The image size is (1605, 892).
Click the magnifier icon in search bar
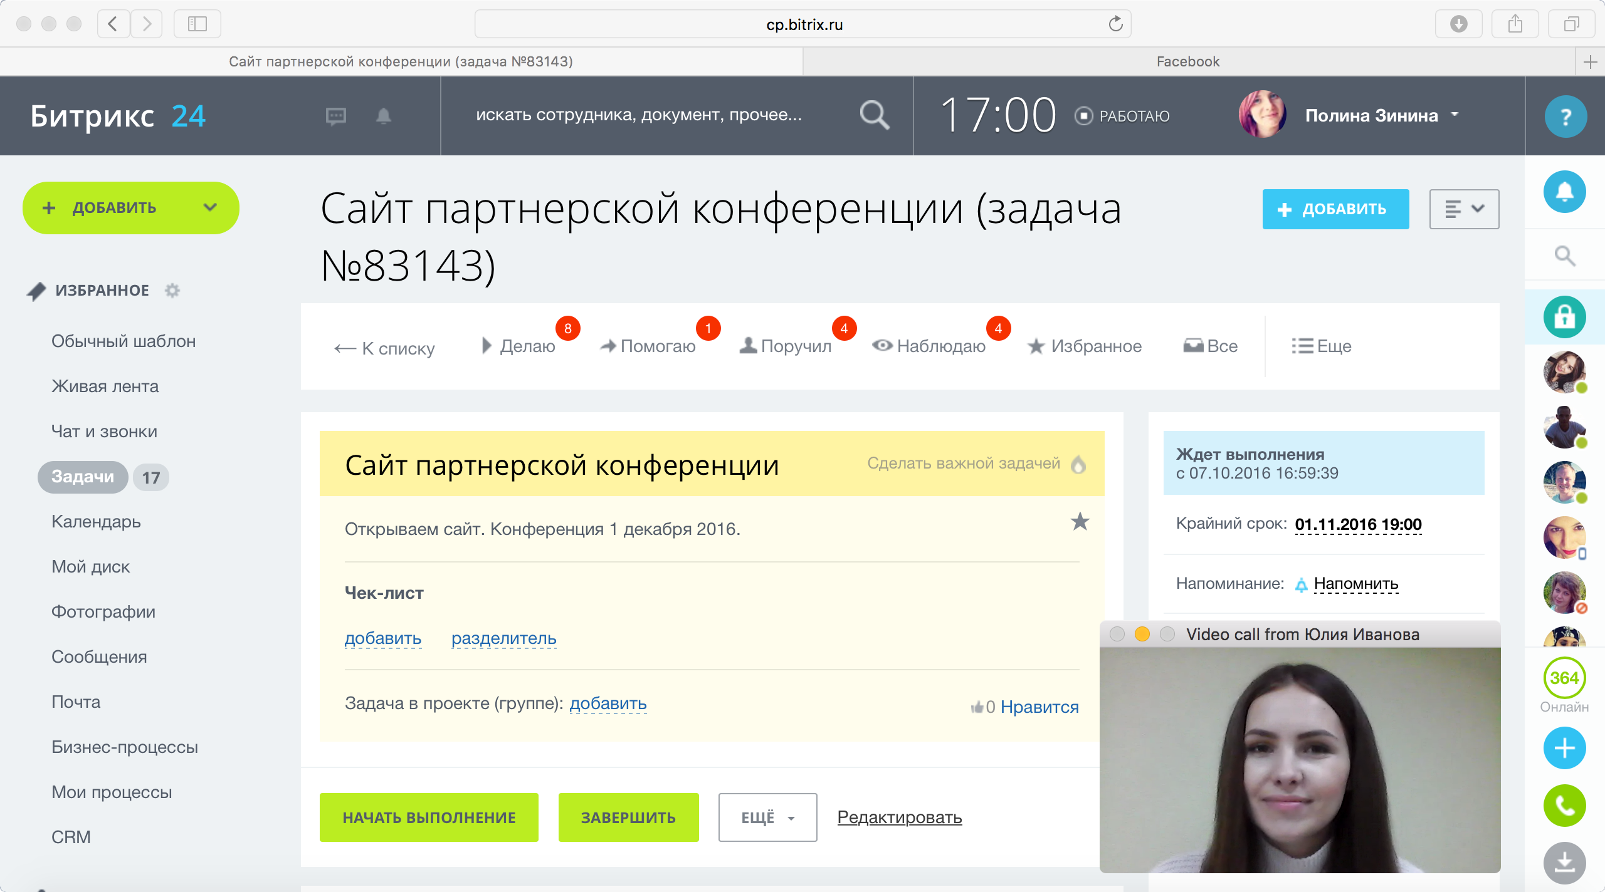pos(873,115)
